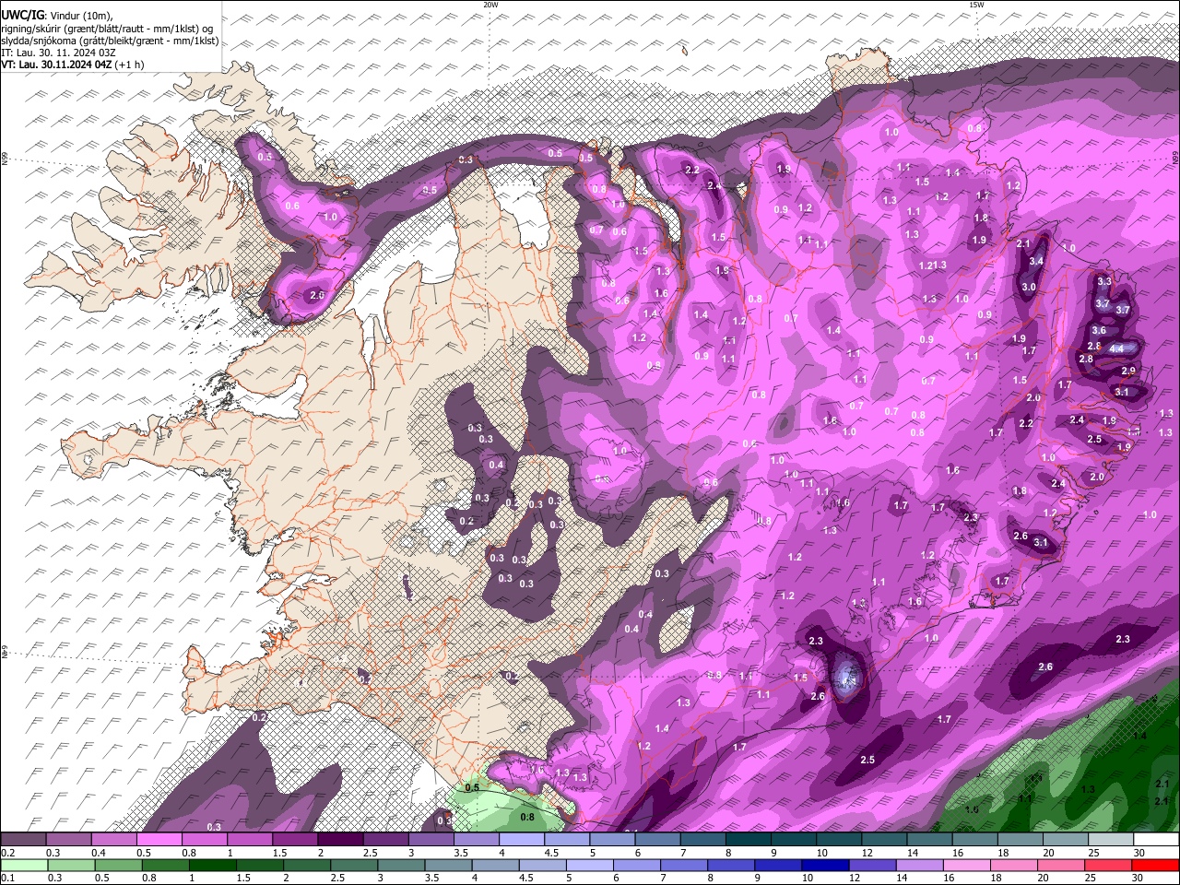This screenshot has height=885, width=1180.
Task: Click the 2.2 value on the north coast
Action: [691, 171]
